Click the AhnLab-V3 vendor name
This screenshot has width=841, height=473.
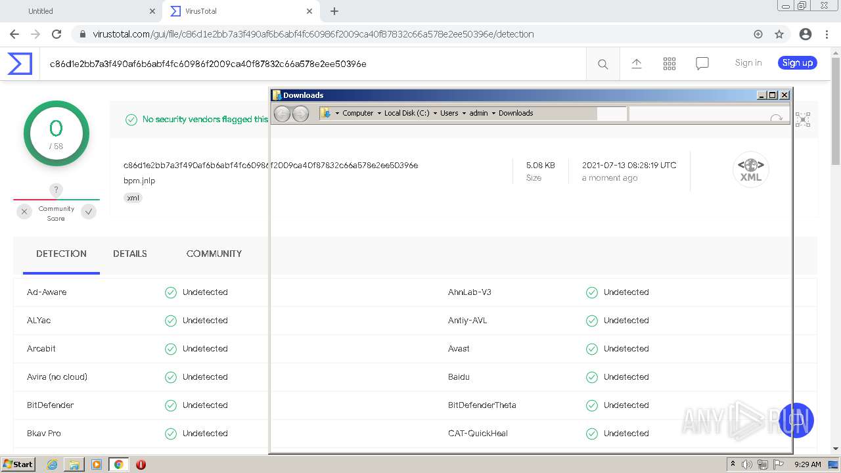(470, 292)
